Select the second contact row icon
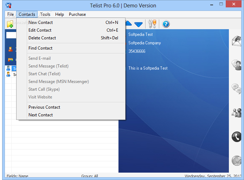The image size is (244, 180). tap(8, 75)
